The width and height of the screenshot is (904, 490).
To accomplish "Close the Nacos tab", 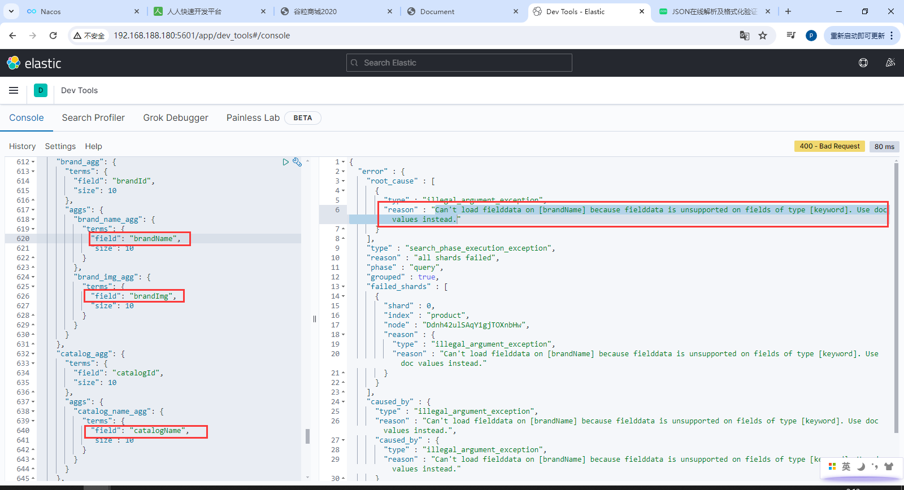I will click(137, 11).
